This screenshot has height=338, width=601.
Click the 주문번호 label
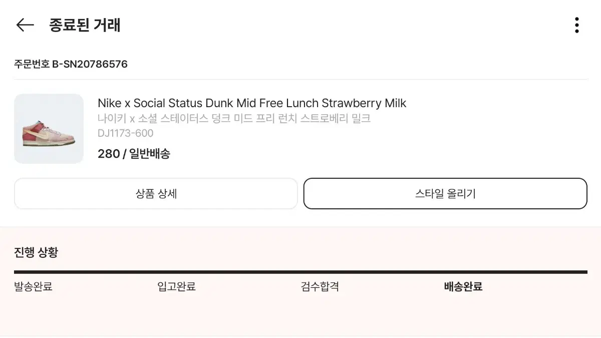click(x=32, y=64)
